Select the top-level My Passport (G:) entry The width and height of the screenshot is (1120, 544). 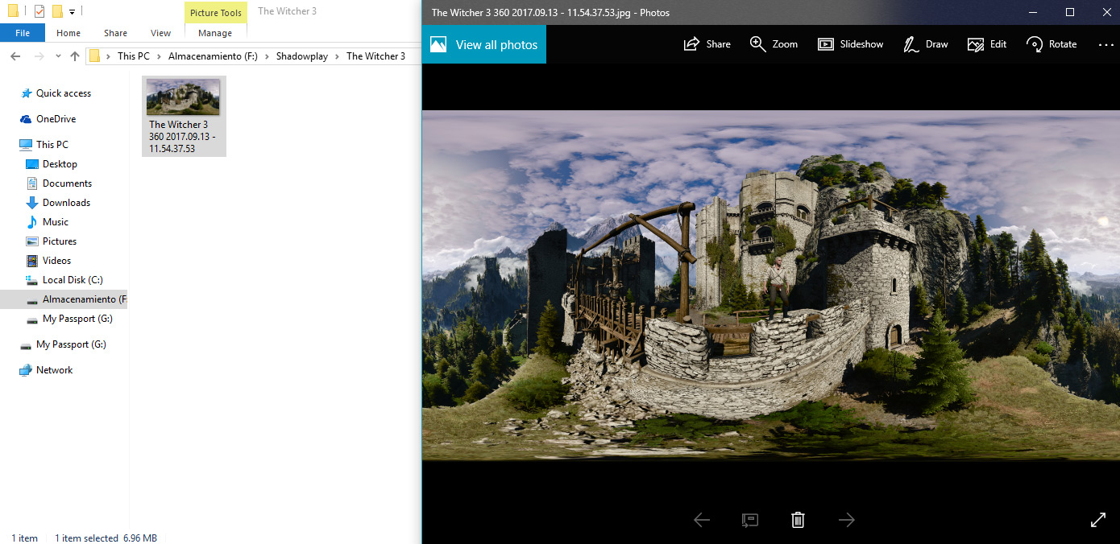pos(71,344)
